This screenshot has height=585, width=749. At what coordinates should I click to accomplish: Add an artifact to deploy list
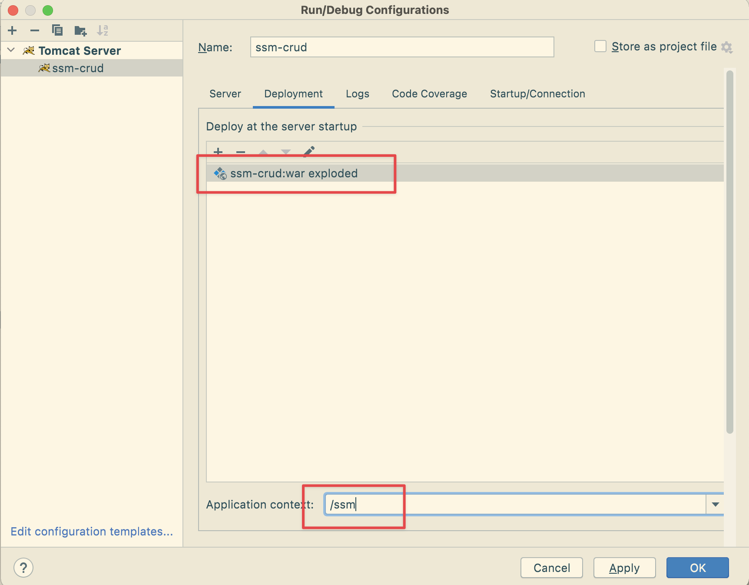[218, 152]
